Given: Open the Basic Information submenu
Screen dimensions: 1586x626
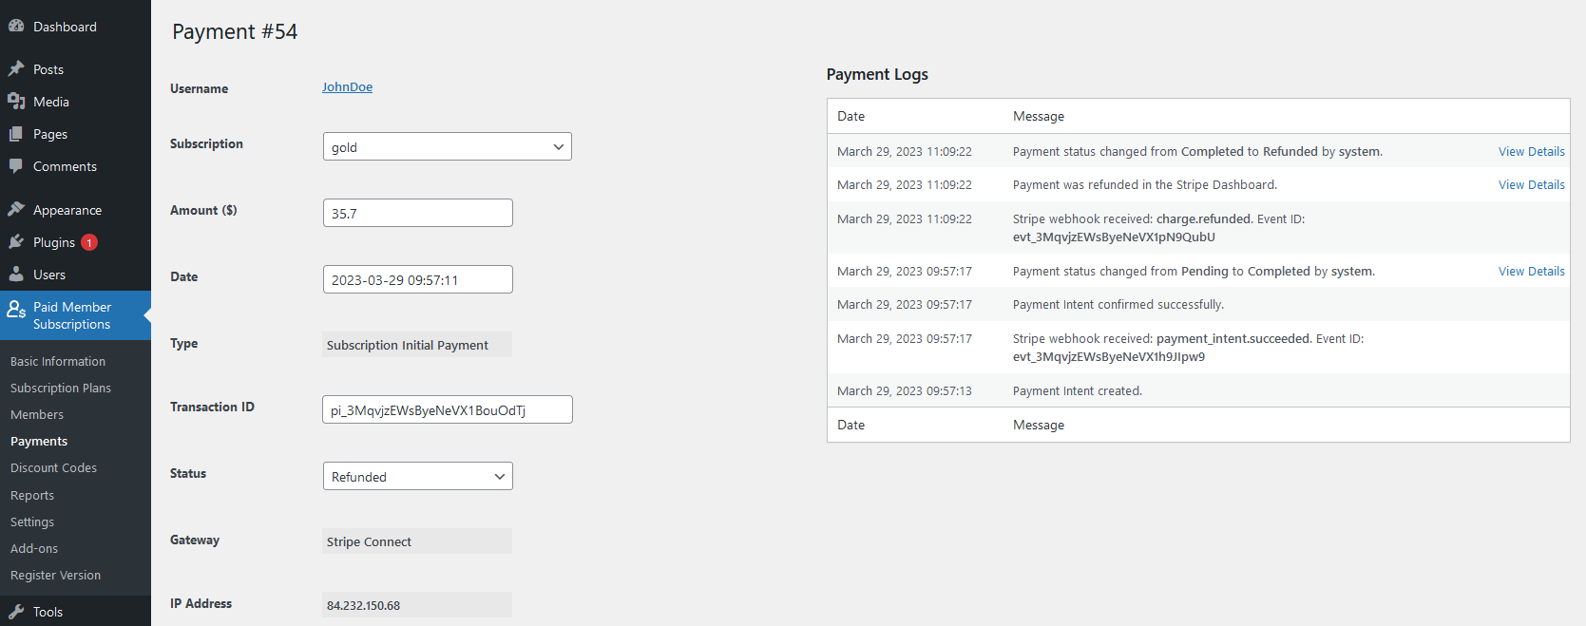Looking at the screenshot, I should (58, 361).
